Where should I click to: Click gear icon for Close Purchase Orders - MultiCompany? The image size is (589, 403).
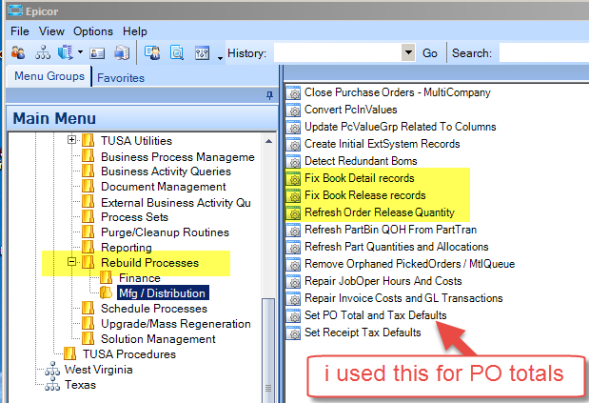[x=293, y=92]
